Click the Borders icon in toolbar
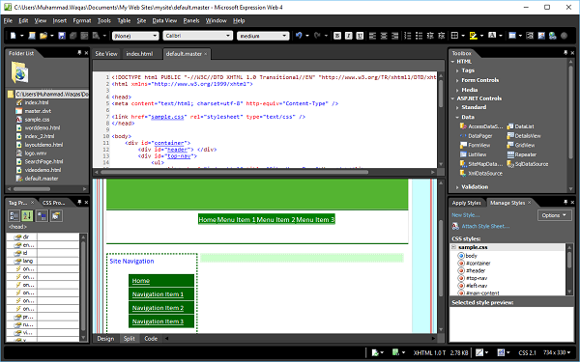The image size is (580, 362). tap(454, 36)
